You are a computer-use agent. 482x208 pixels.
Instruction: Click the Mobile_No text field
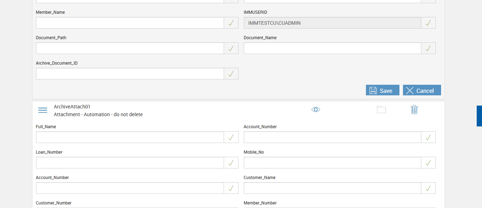point(332,163)
